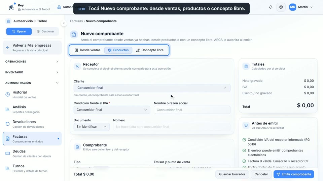Open Devoluciones
Viewport: 323px width, 181px height.
click(32, 124)
